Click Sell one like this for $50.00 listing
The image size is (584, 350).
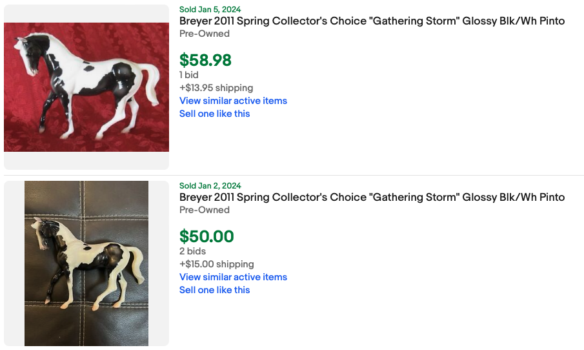(214, 290)
